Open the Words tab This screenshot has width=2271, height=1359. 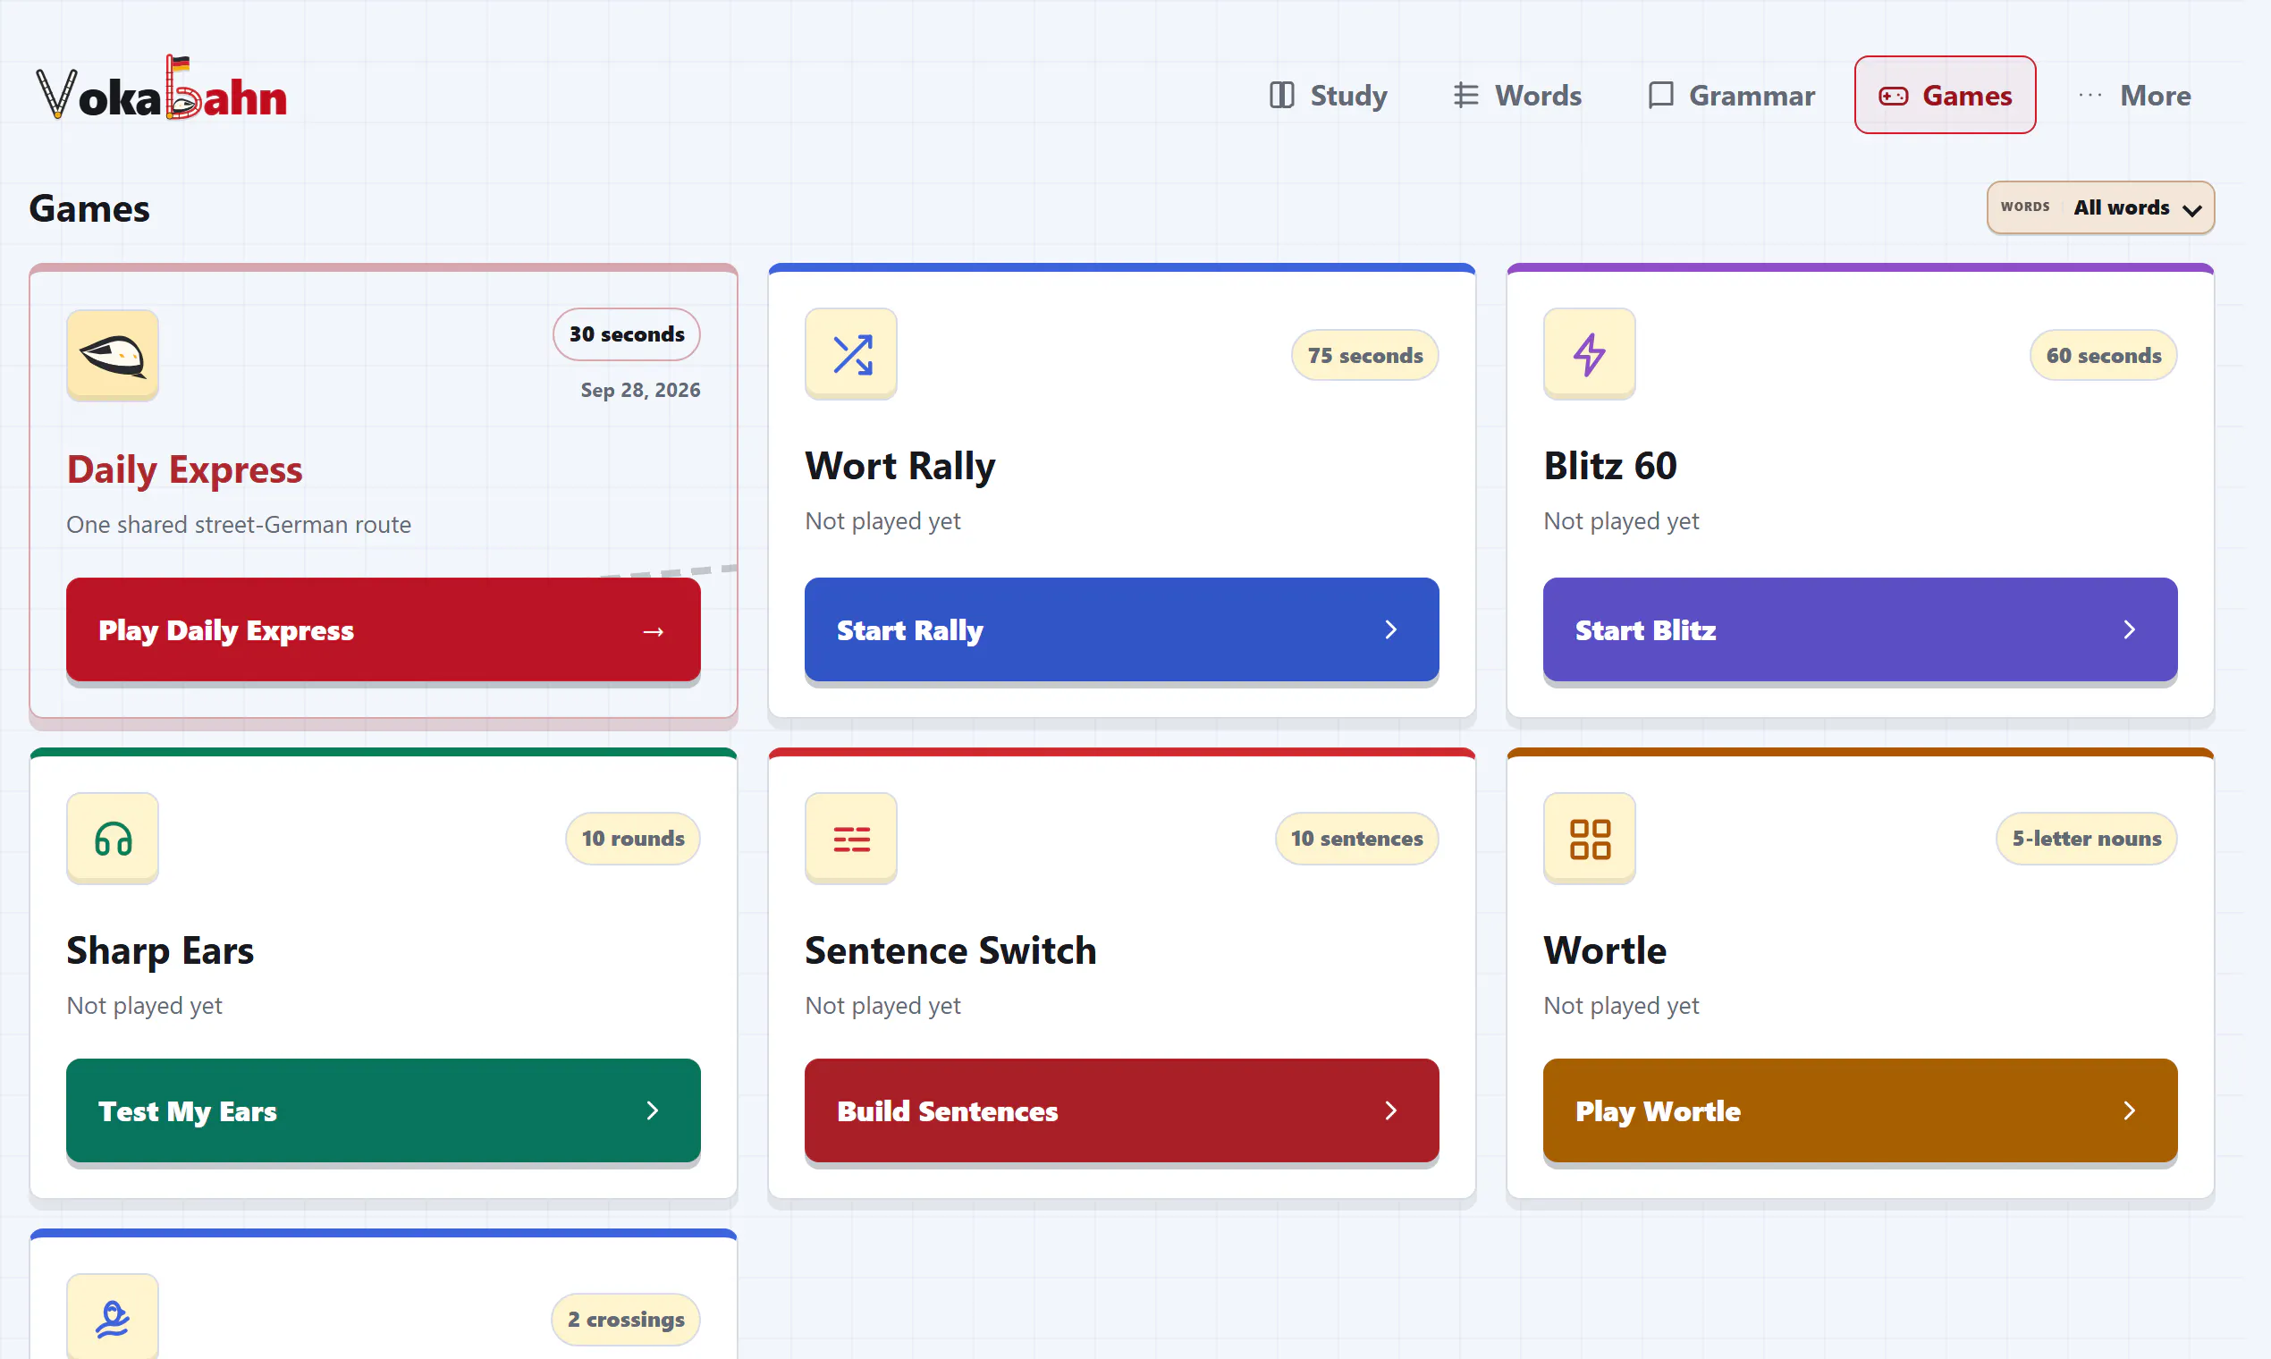coord(1517,96)
